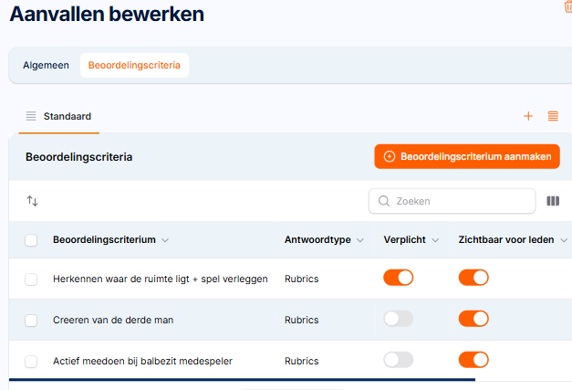The height and width of the screenshot is (390, 572).
Task: Expand the Beoordelingscriterium column dropdown
Action: coord(165,240)
